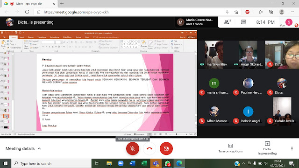Turn on captions
The width and height of the screenshot is (299, 168).
click(x=230, y=148)
